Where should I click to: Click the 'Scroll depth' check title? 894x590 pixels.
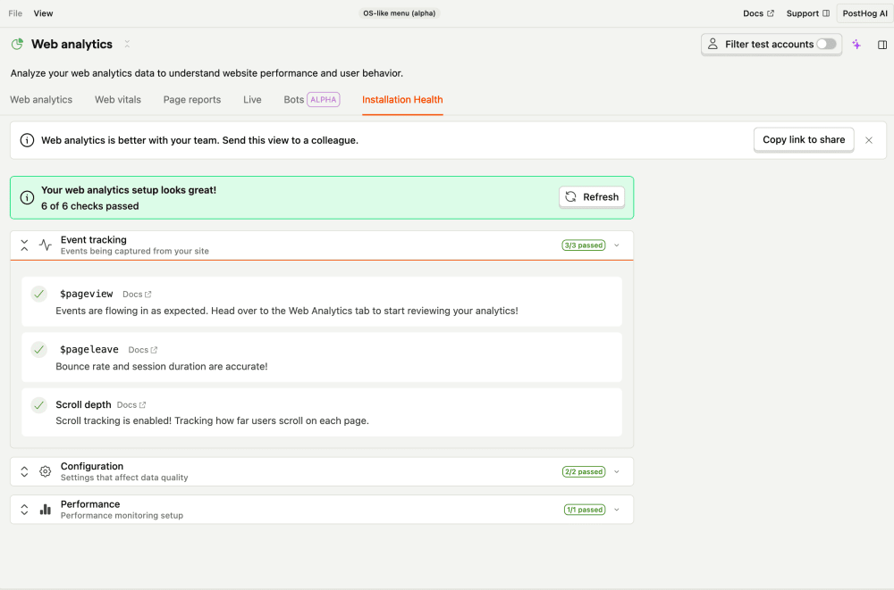83,404
